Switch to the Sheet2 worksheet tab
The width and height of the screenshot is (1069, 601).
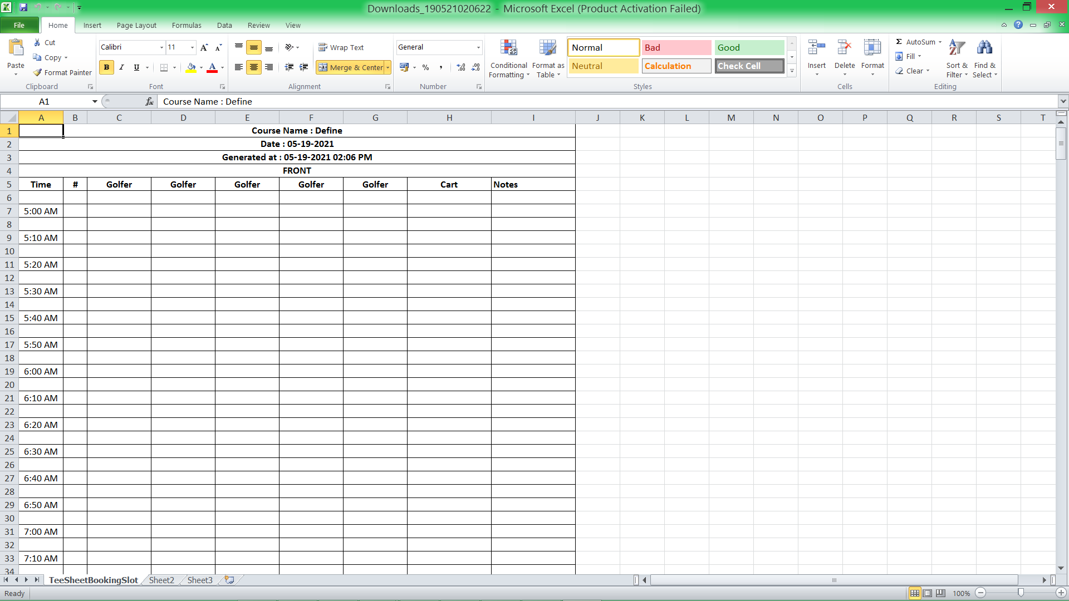click(161, 580)
